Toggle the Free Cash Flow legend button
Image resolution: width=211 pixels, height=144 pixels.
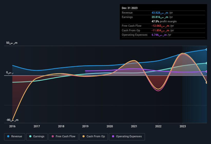pos(63,137)
